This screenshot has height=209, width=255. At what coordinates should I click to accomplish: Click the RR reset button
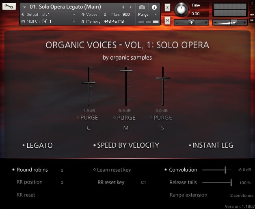pos(26,195)
